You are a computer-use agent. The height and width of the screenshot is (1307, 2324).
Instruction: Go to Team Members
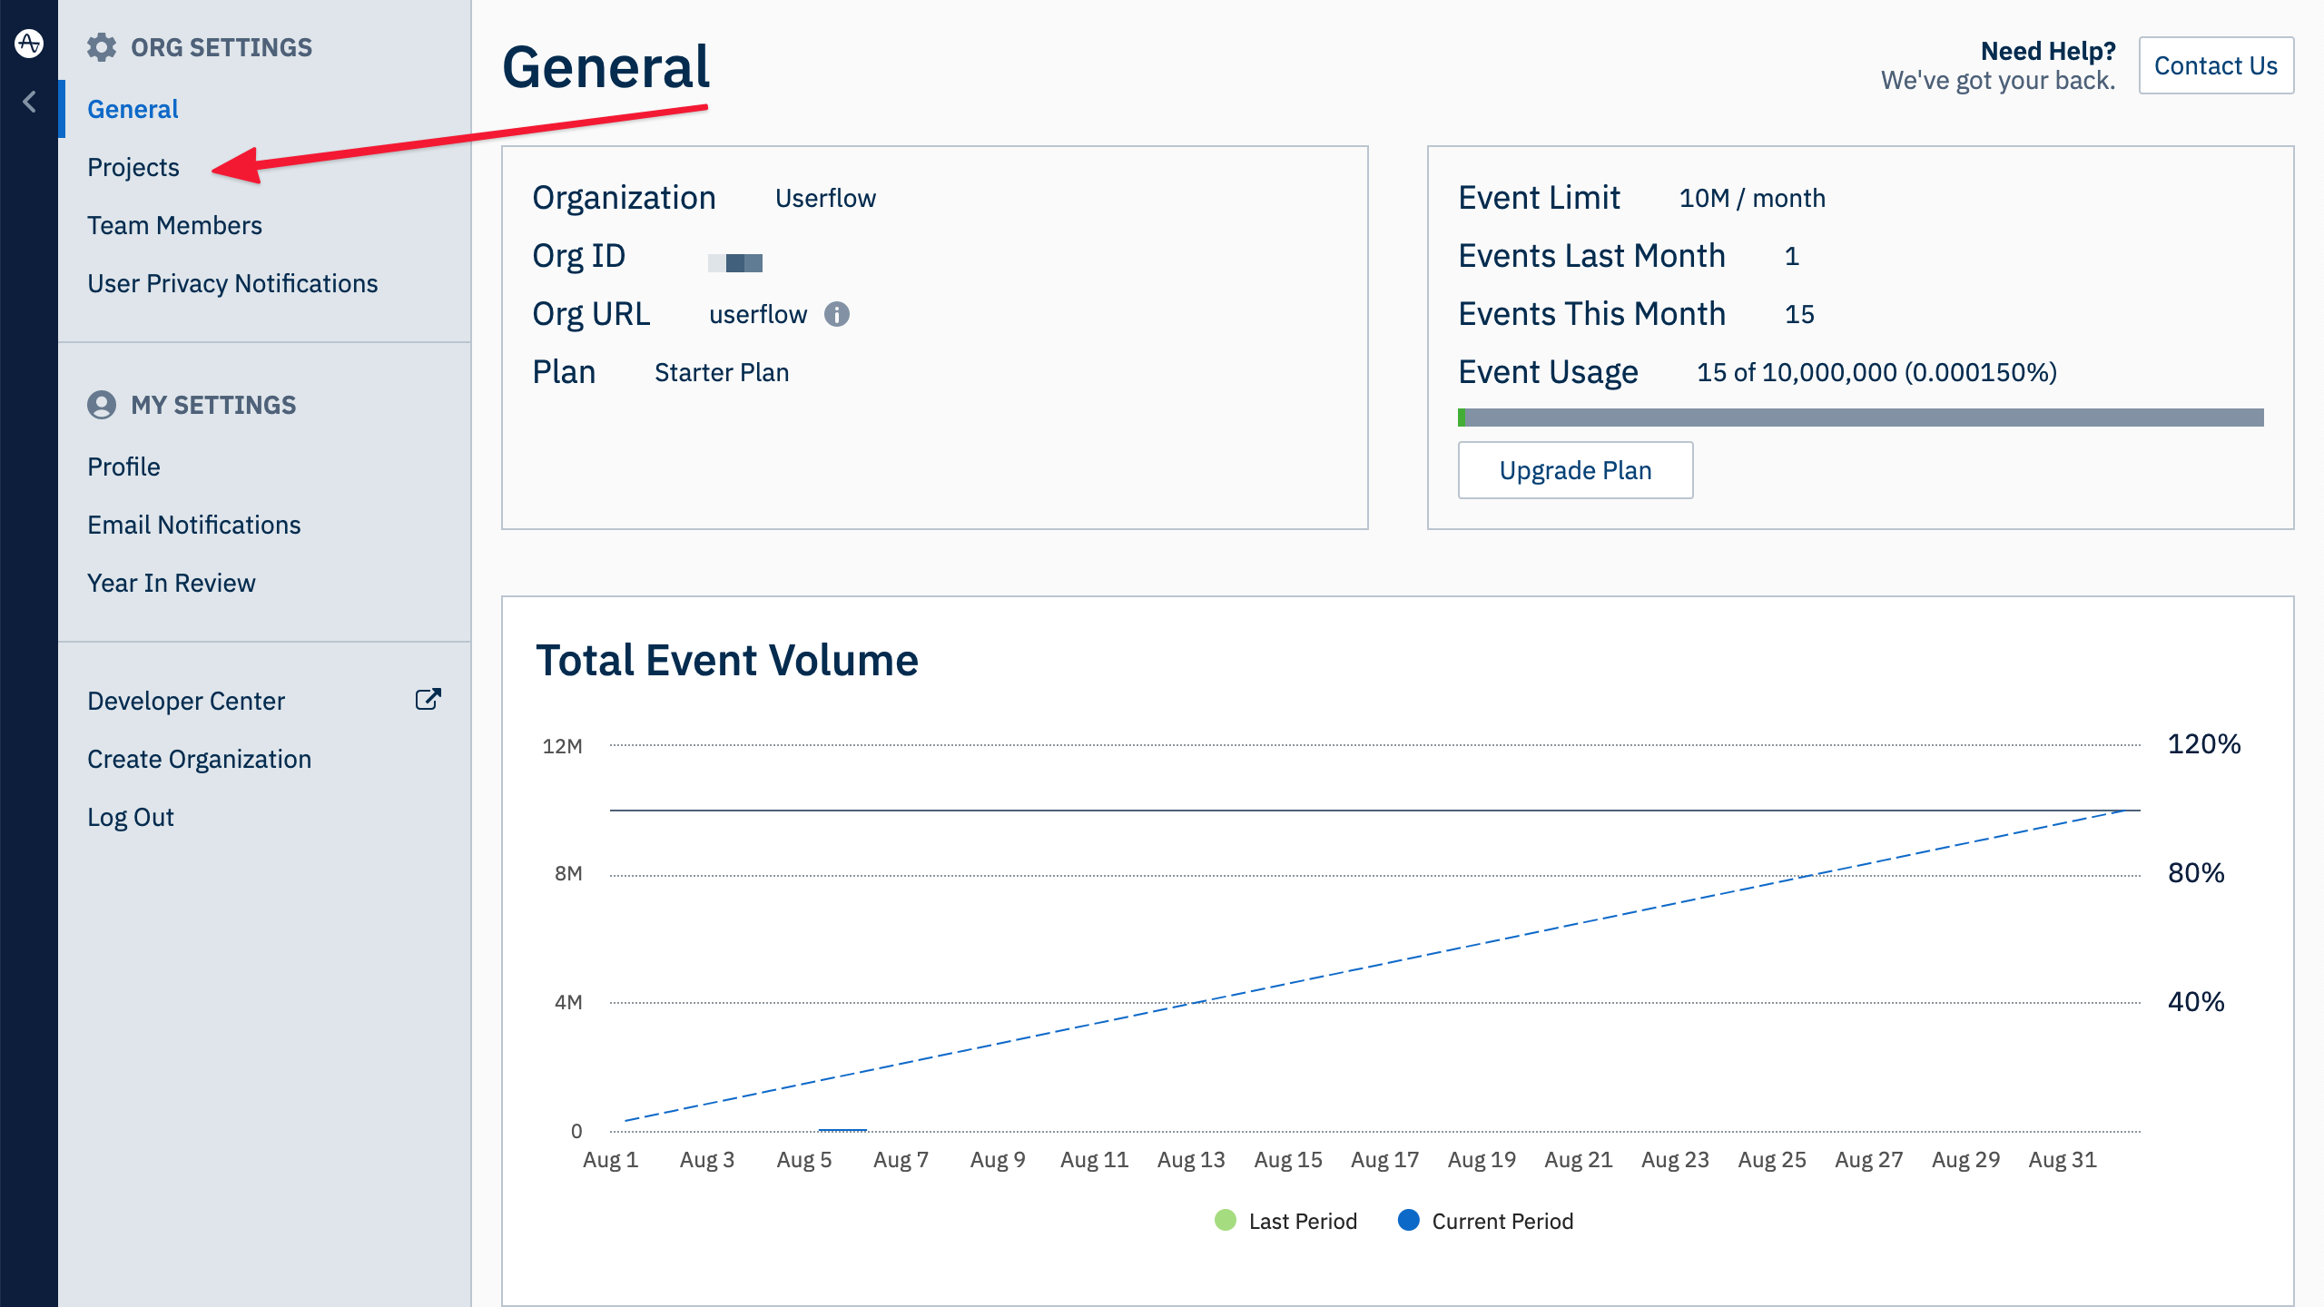pos(174,225)
